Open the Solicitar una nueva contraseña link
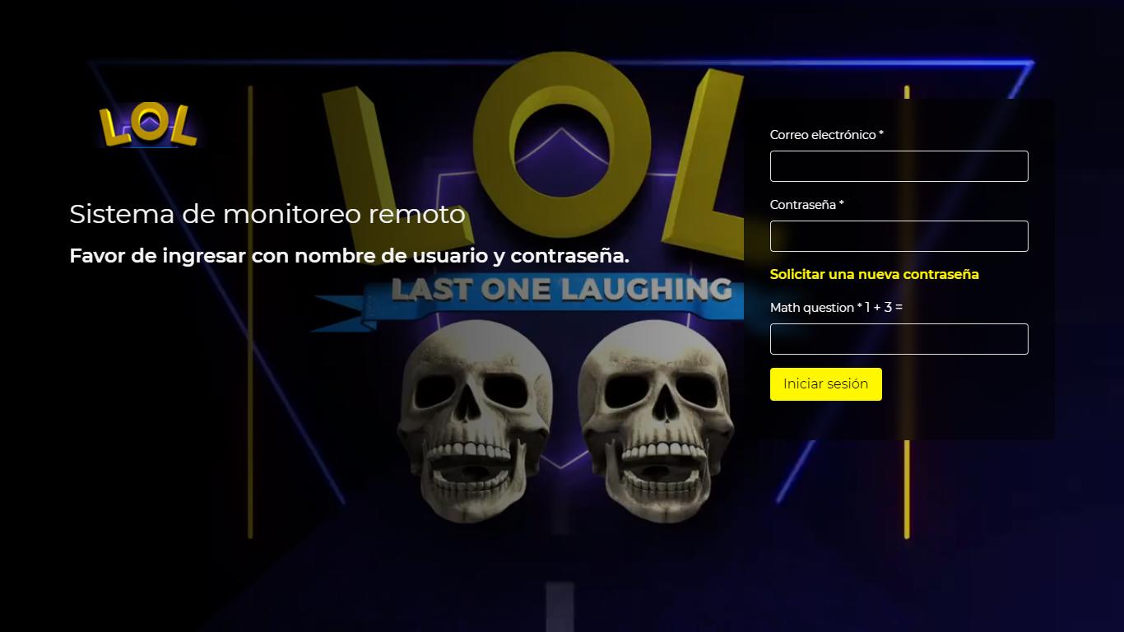The height and width of the screenshot is (632, 1124). [x=874, y=274]
